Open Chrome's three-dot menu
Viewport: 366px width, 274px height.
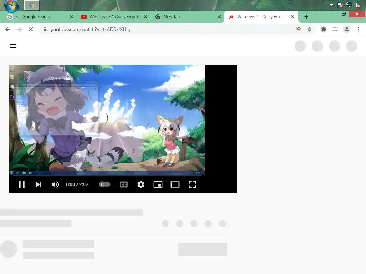pyautogui.click(x=358, y=29)
